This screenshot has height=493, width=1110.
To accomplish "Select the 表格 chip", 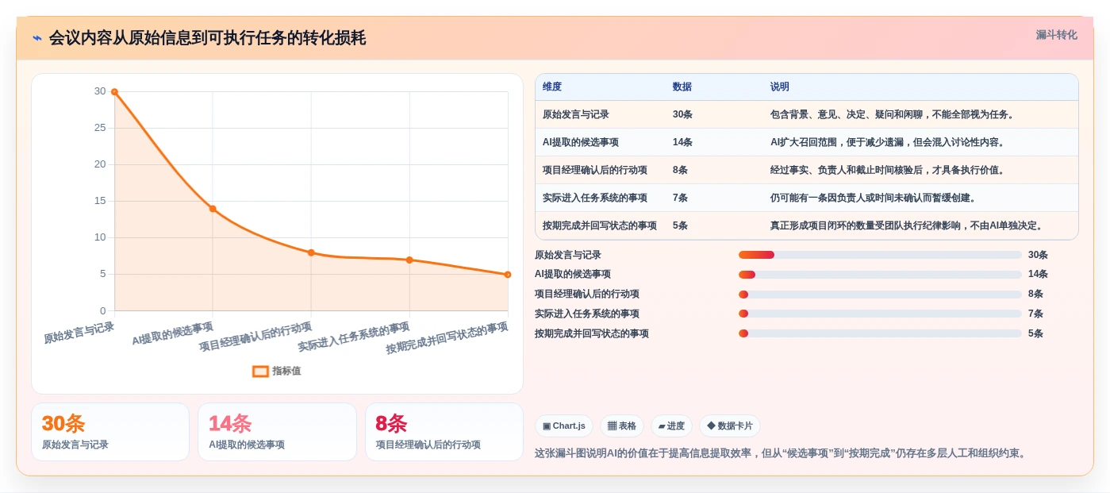I will (622, 426).
